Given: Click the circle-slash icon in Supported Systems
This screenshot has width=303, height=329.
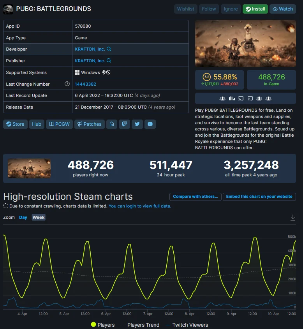Looking at the screenshot, I should (x=108, y=72).
